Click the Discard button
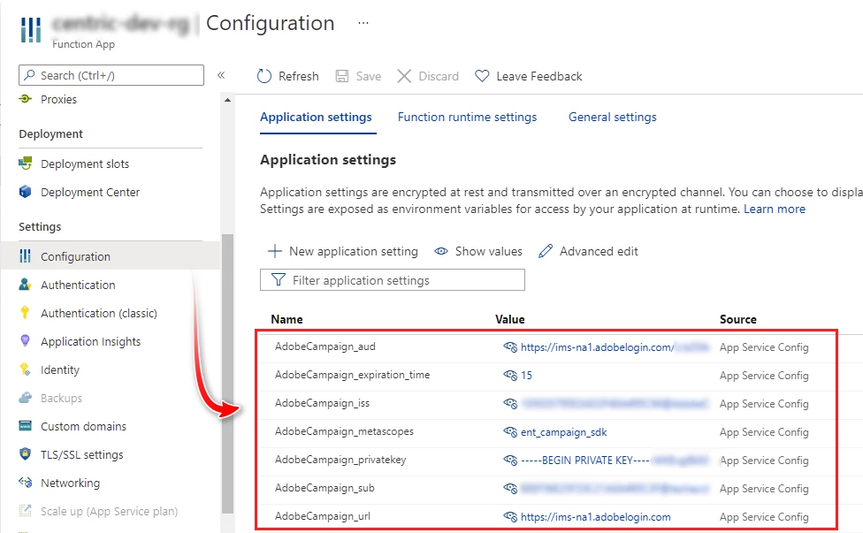The height and width of the screenshot is (533, 863). point(428,76)
